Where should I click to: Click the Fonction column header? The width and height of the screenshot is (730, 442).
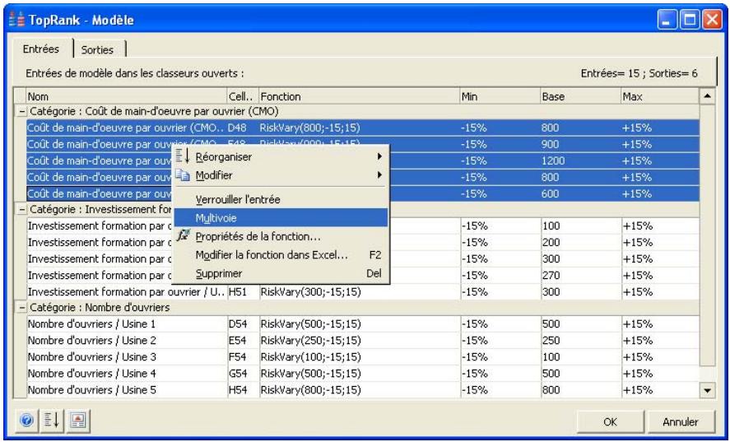[360, 96]
